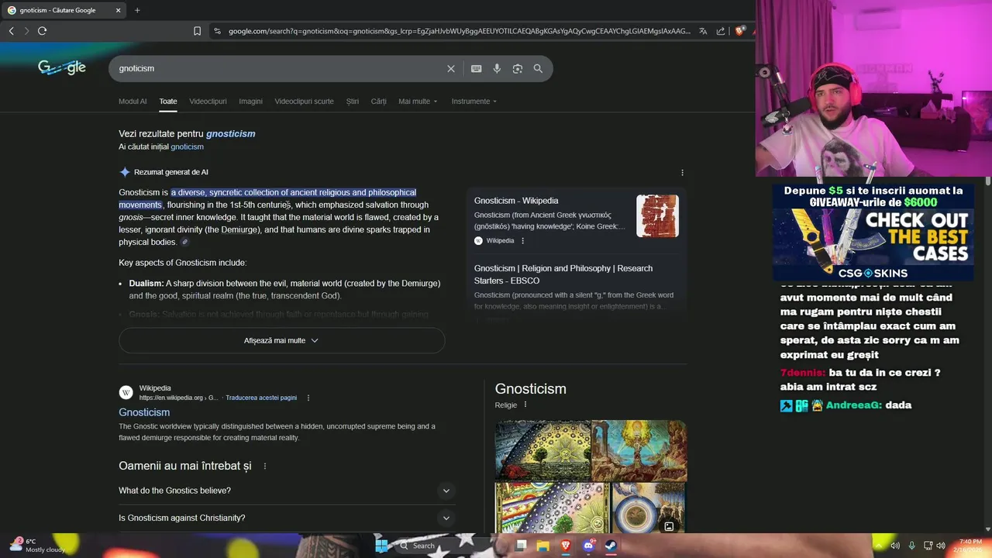Click the Wikipedia favicon on the result
This screenshot has width=992, height=558.
(x=126, y=392)
